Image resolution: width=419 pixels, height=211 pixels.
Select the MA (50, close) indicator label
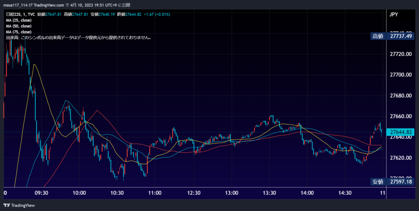(x=19, y=26)
